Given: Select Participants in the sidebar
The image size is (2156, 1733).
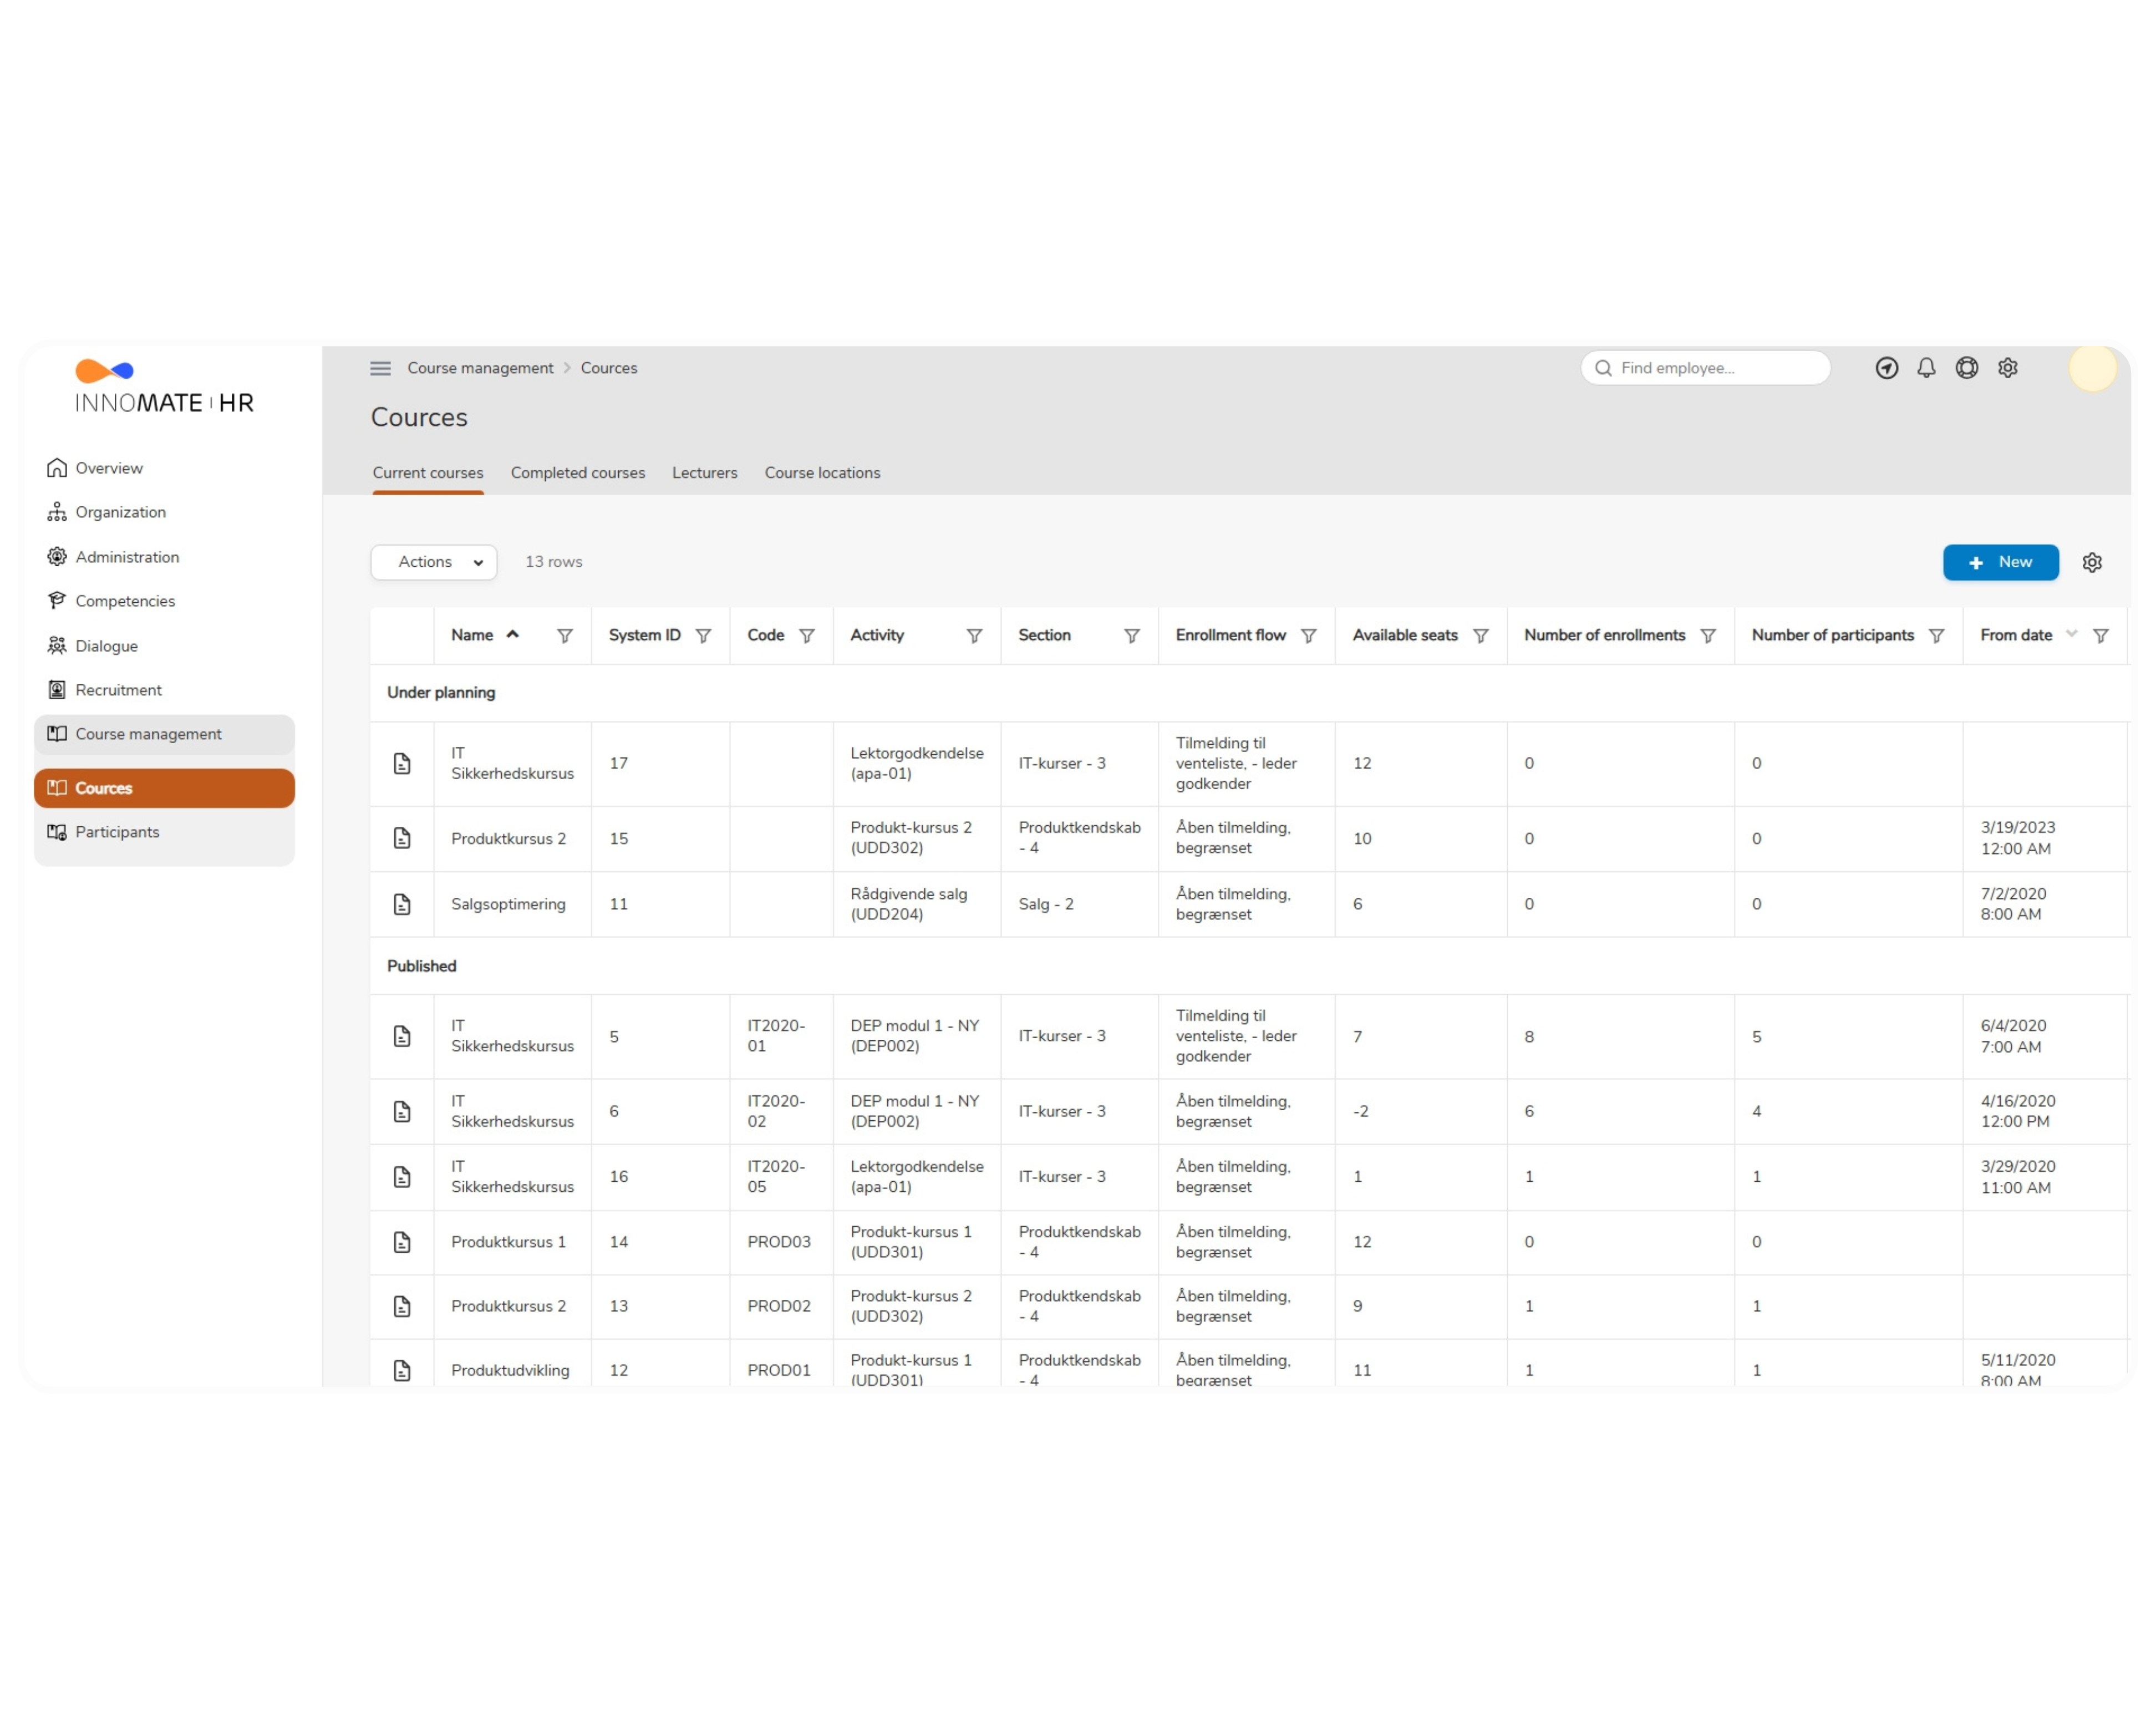Looking at the screenshot, I should coord(117,832).
